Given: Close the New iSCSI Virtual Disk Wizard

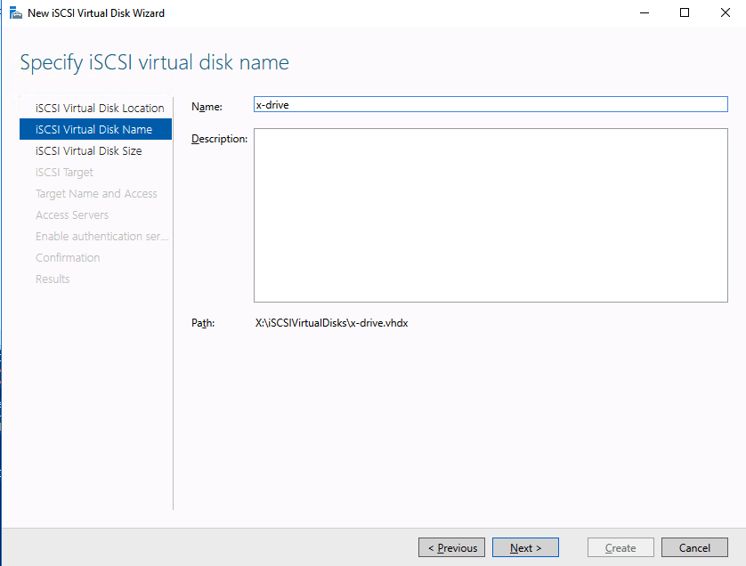Looking at the screenshot, I should coord(725,13).
